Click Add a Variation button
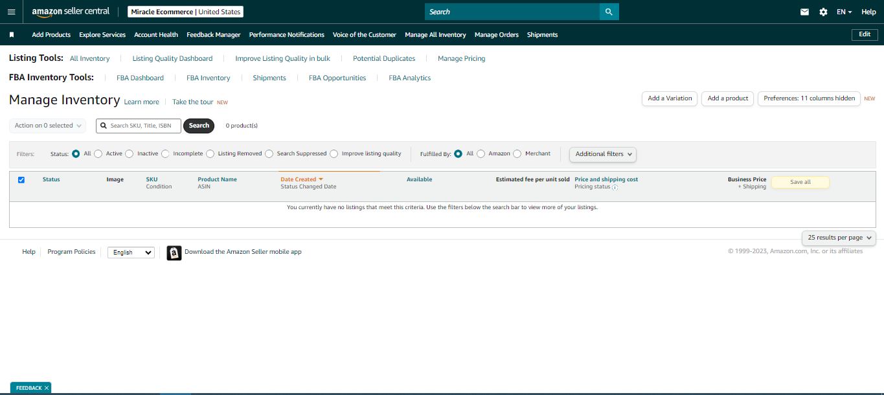This screenshot has width=884, height=395. (670, 98)
